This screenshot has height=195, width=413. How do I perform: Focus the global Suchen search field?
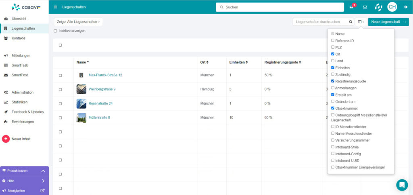[x=282, y=7]
